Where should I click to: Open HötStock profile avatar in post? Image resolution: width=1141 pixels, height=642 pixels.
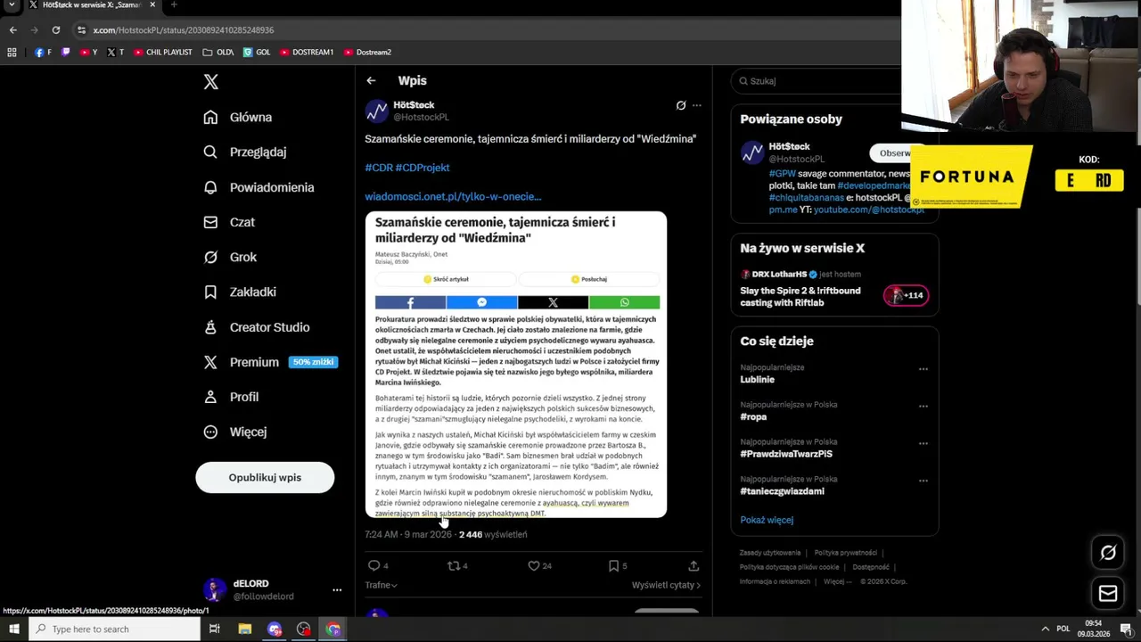point(376,111)
